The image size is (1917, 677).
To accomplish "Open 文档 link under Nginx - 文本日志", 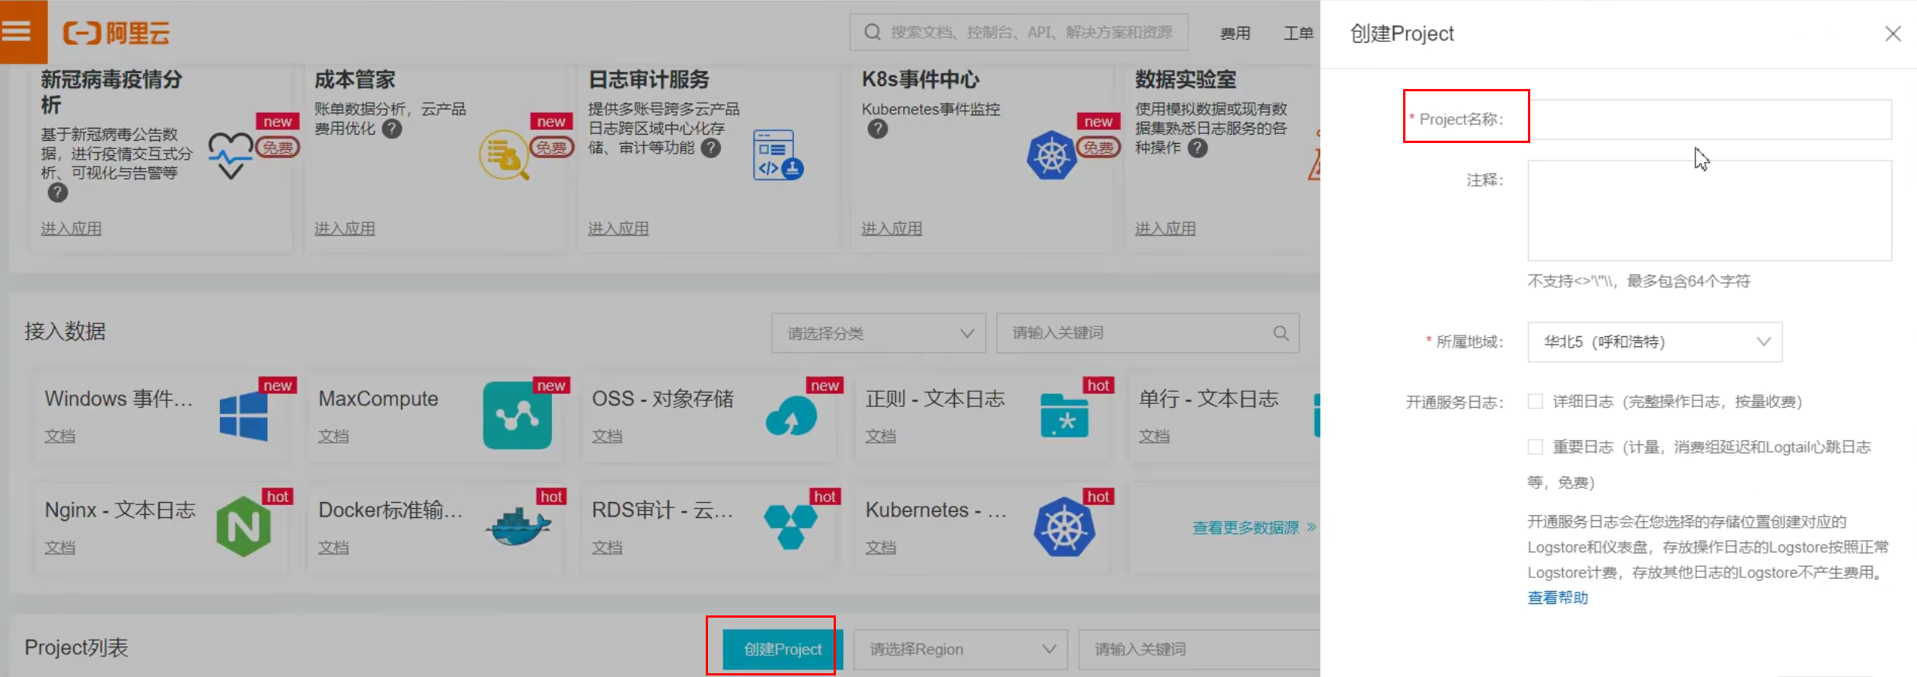I will (59, 547).
